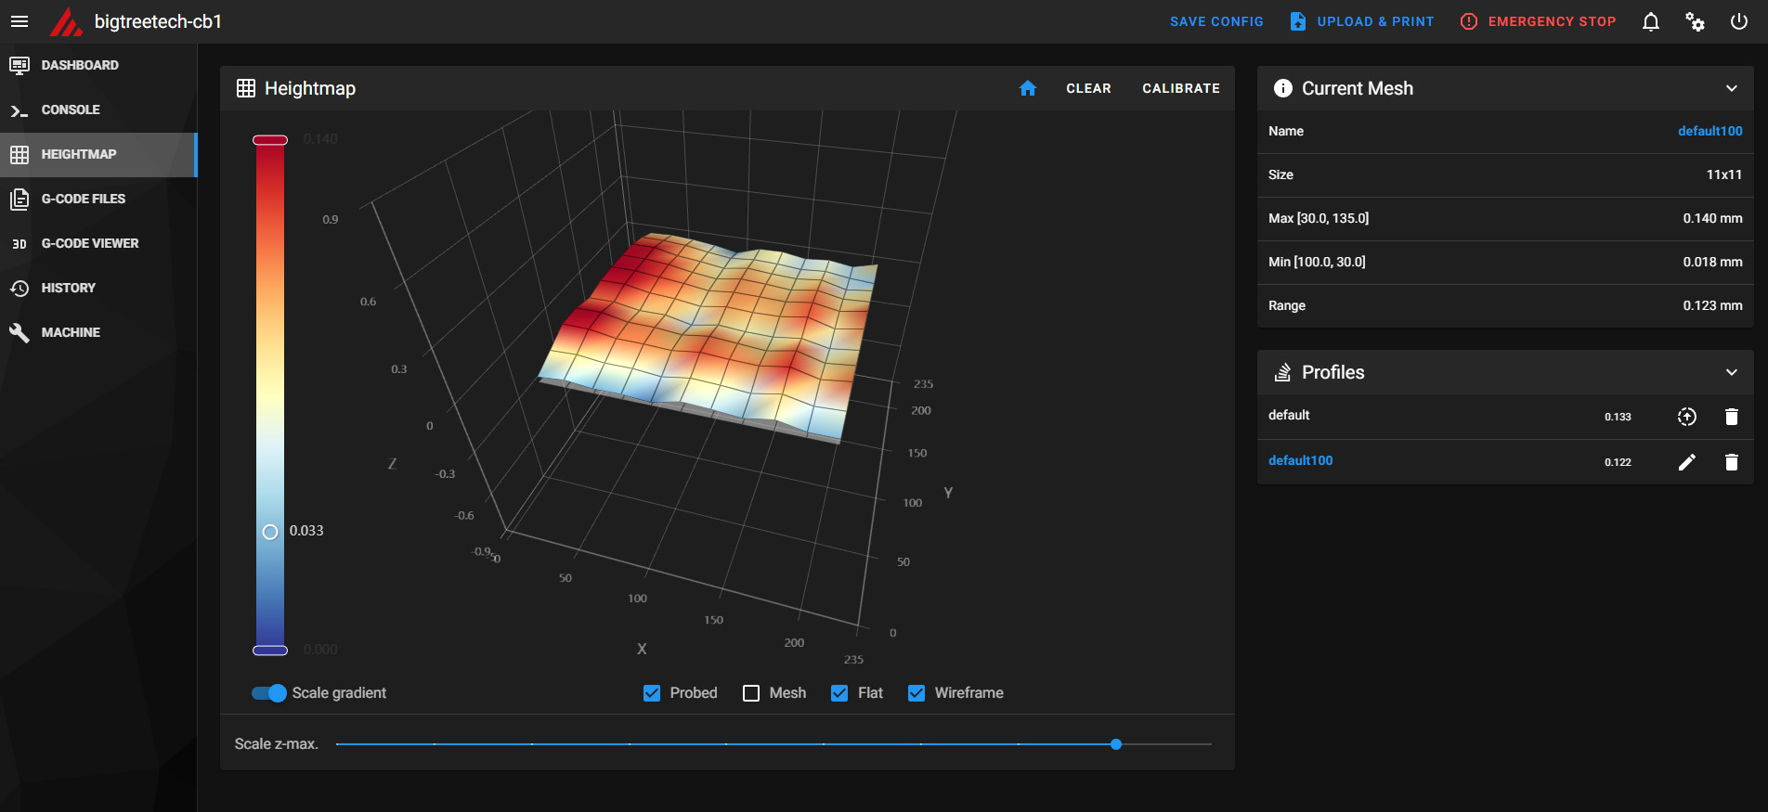The image size is (1768, 812).
Task: Click the Scale z-max slider handle
Action: pyautogui.click(x=1116, y=744)
